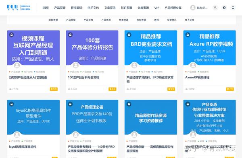Click the user avatar in header

click(193, 8)
